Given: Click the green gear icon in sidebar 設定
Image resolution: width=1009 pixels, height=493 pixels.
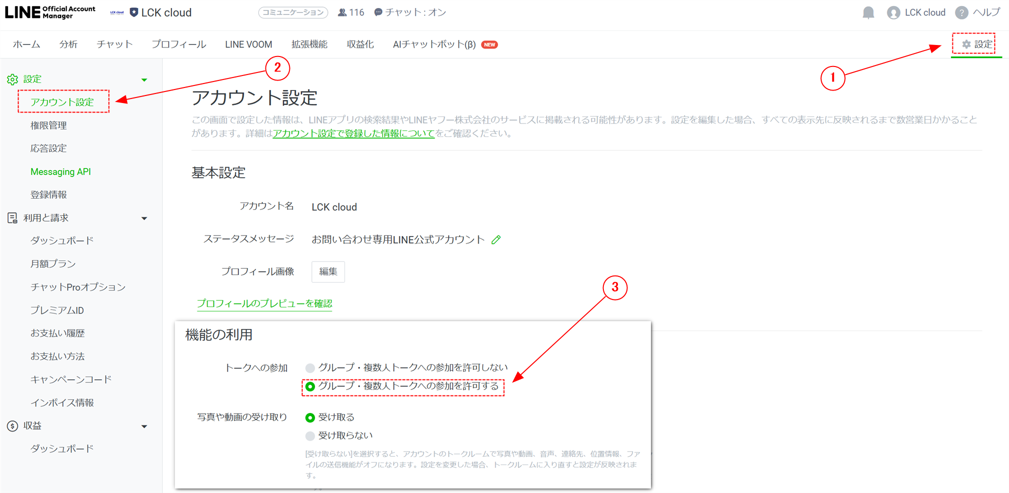Looking at the screenshot, I should (13, 79).
